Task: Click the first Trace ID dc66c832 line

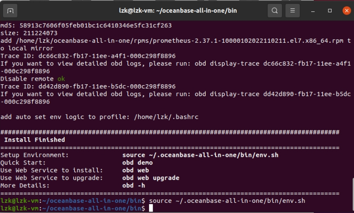Action: tap(88, 56)
